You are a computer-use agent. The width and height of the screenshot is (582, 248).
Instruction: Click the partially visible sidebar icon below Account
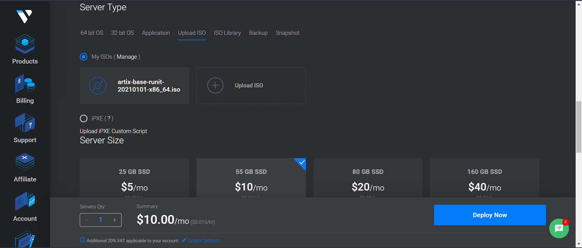click(25, 240)
